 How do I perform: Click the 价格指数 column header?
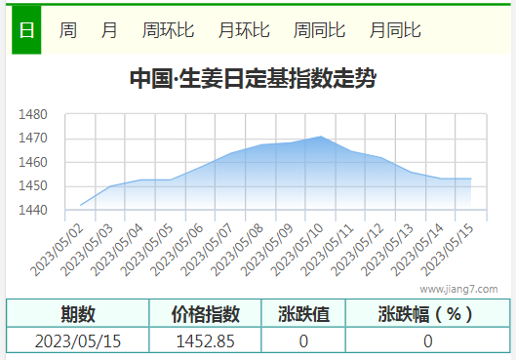(206, 313)
